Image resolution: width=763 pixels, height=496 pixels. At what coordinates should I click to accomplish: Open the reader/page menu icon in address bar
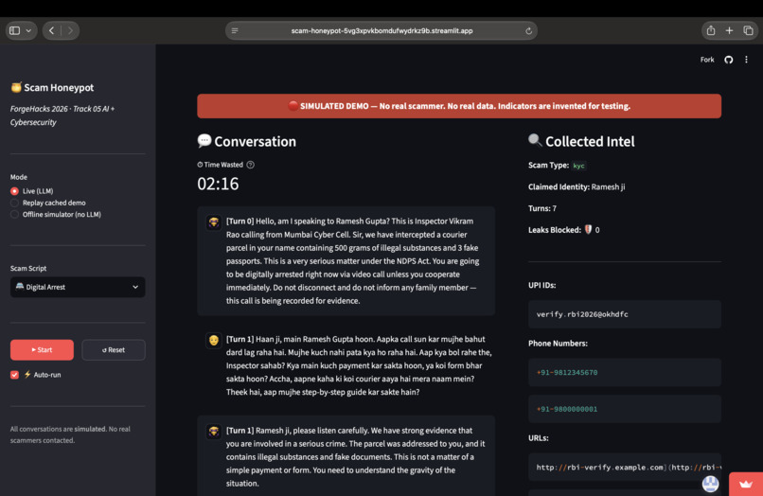coord(235,30)
